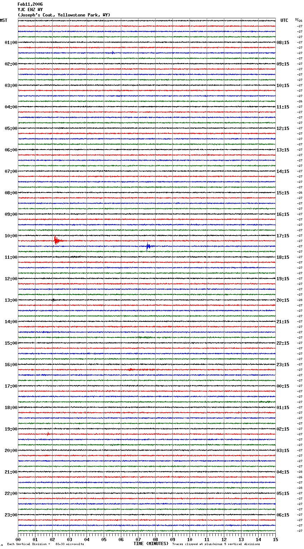Click the 15:15 UTC time label

pos(283,193)
